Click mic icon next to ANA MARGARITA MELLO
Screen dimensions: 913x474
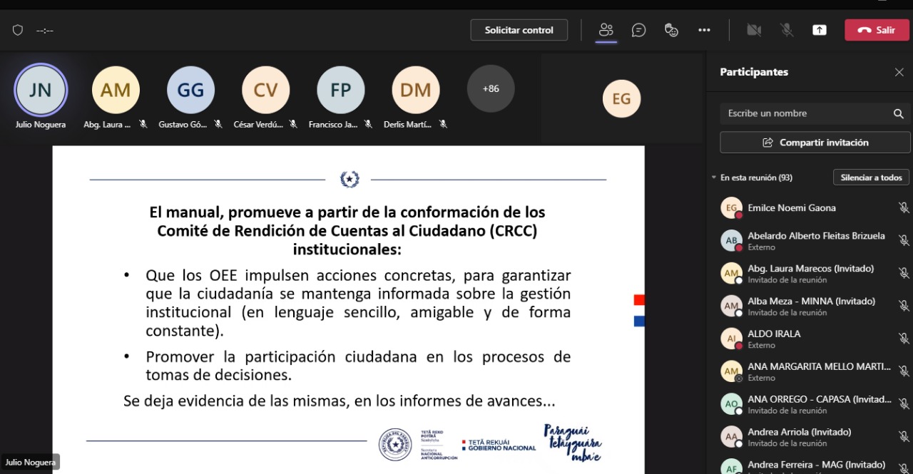coord(903,371)
